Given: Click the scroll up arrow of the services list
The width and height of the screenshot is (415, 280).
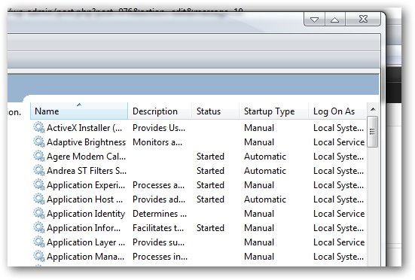Looking at the screenshot, I should pos(373,109).
